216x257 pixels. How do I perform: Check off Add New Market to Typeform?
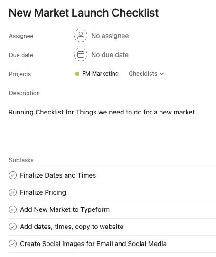click(13, 209)
